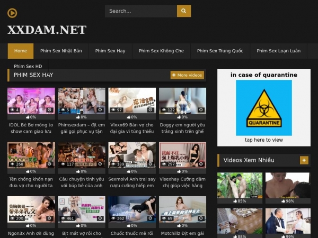Click the More videos button
318x238 pixels.
click(x=187, y=75)
